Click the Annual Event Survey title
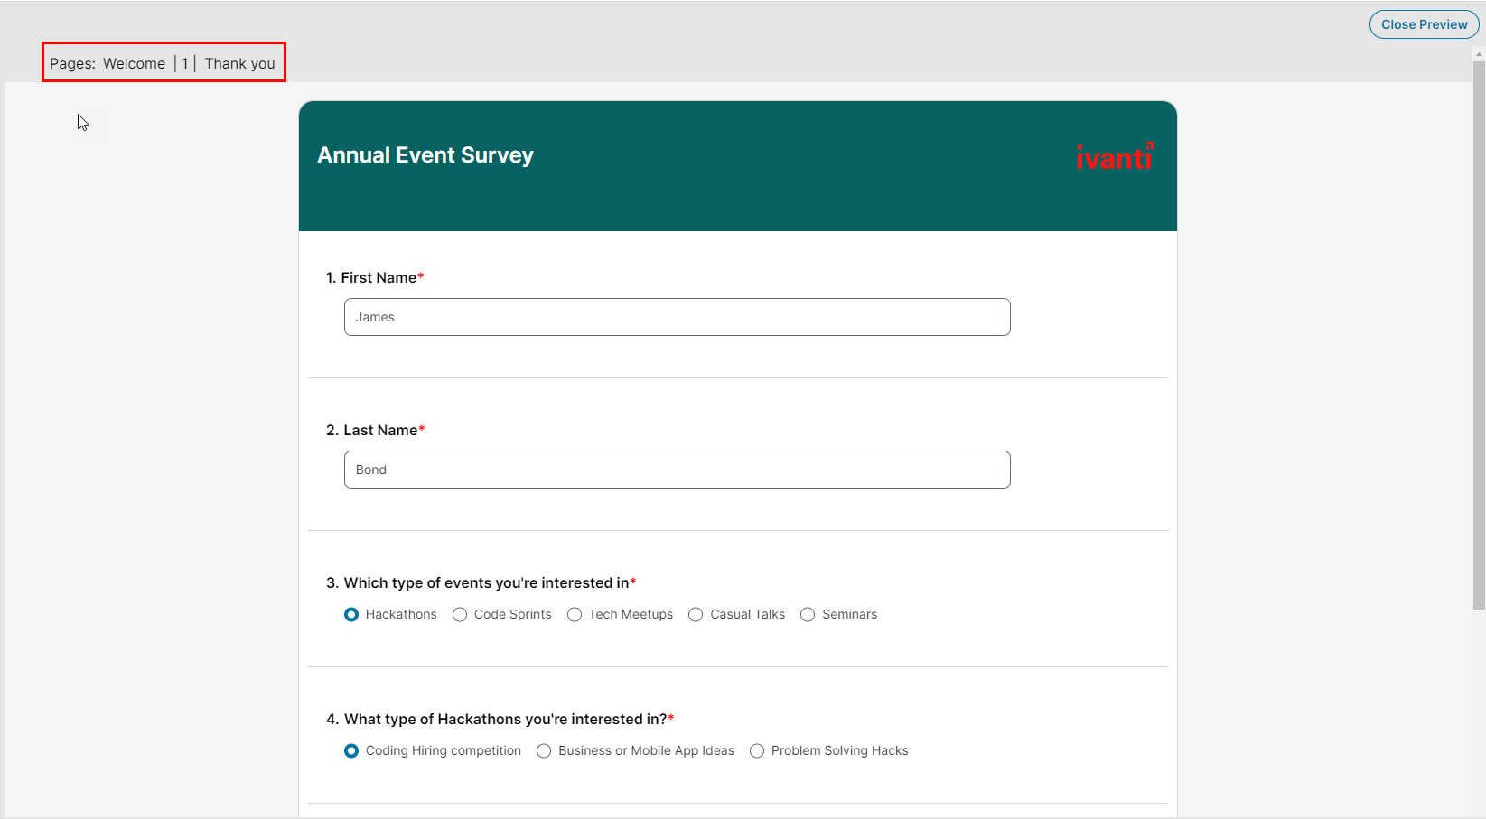 425,155
